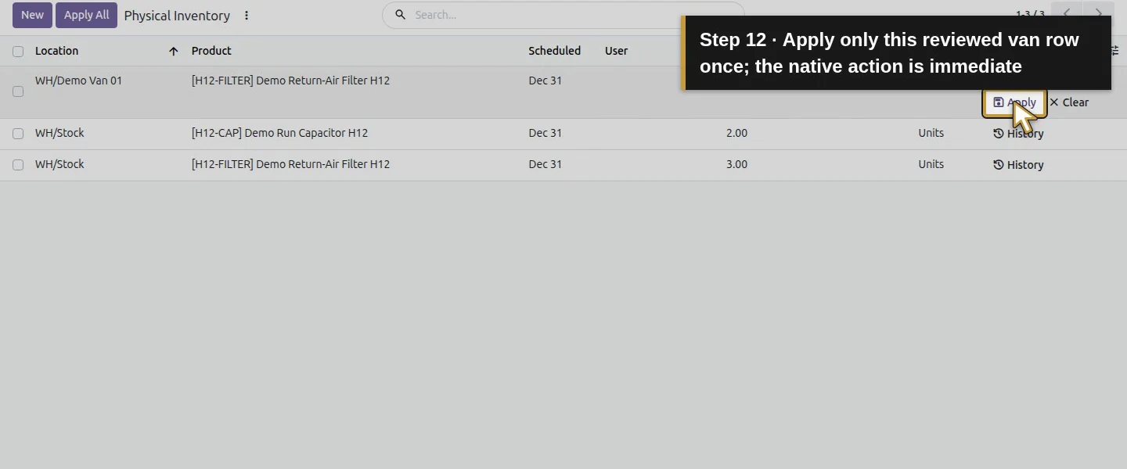Apply the WH/Demo Van 01 count
This screenshot has width=1127, height=469.
pyautogui.click(x=1014, y=102)
